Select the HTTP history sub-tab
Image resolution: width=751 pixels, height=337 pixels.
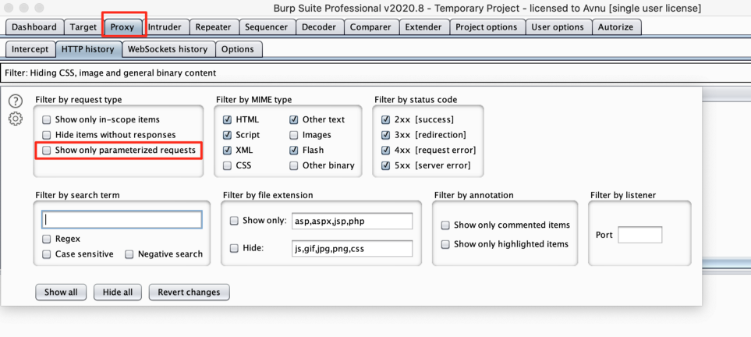88,49
